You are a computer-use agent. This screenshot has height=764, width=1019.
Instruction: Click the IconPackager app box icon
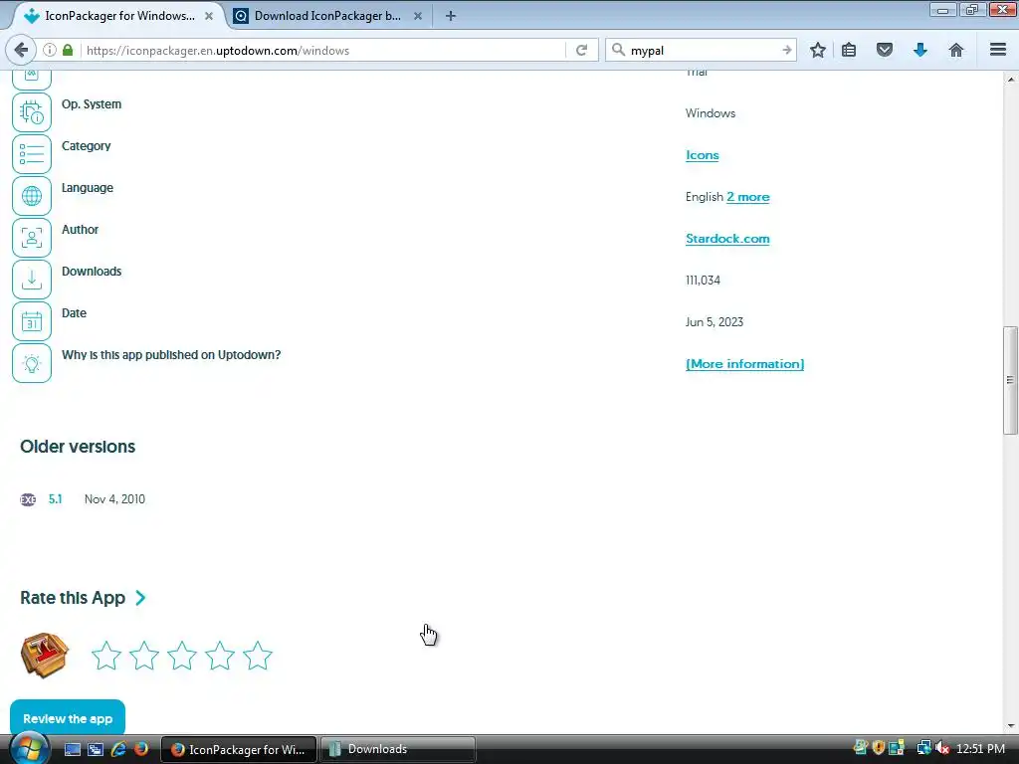pyautogui.click(x=44, y=655)
